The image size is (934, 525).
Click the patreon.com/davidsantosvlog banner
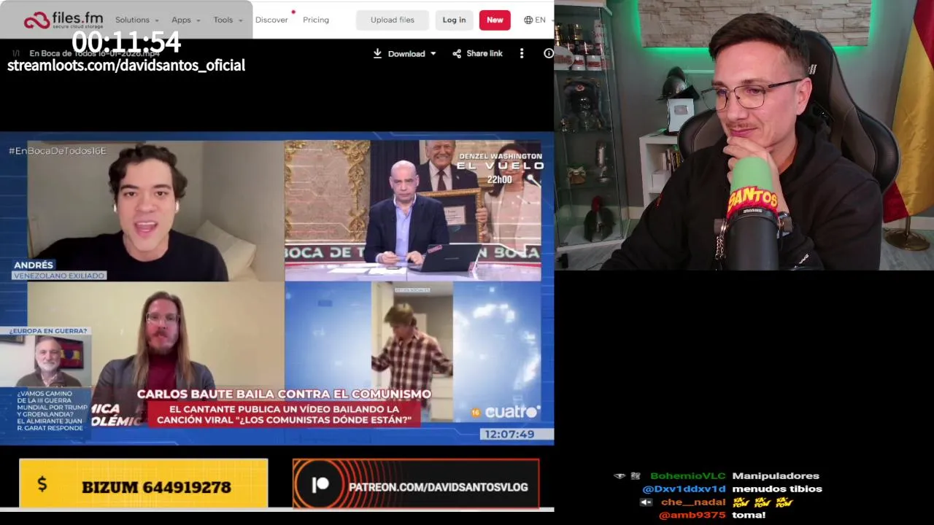pyautogui.click(x=416, y=483)
